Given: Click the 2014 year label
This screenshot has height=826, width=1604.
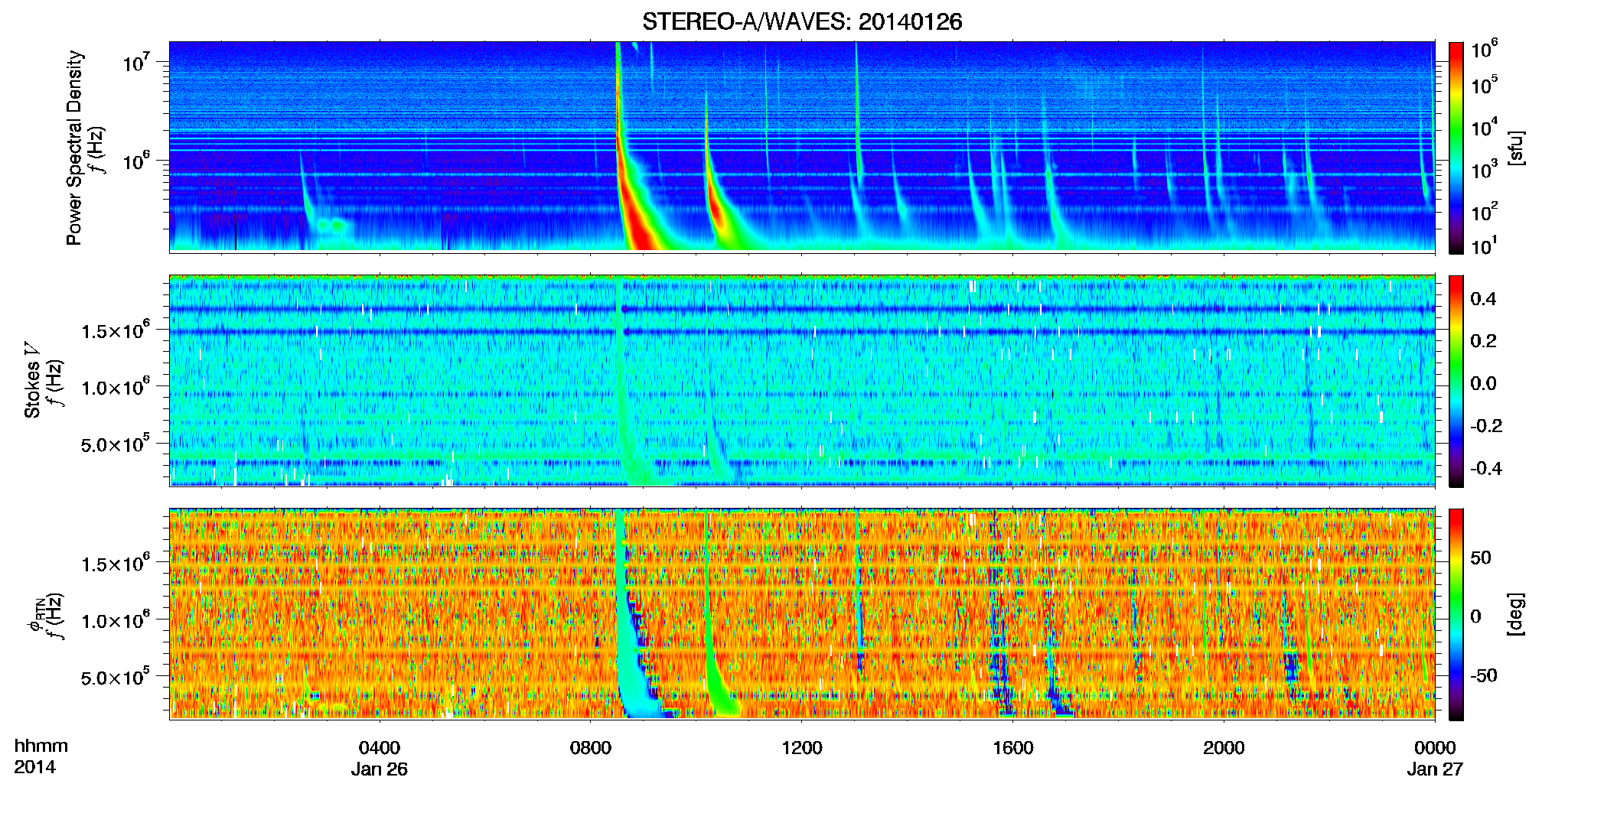Looking at the screenshot, I should pos(35,767).
